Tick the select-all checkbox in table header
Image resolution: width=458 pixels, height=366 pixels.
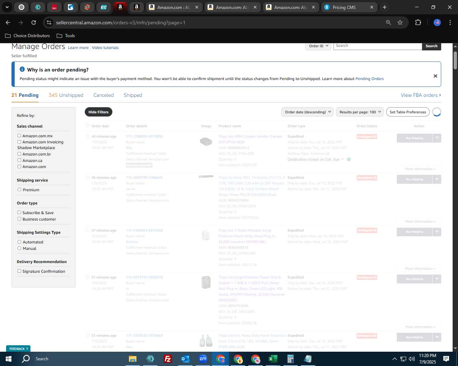point(88,125)
